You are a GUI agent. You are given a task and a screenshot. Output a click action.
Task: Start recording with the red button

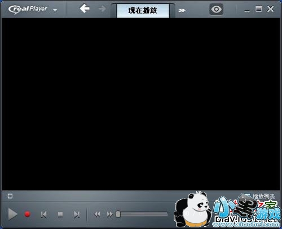(x=28, y=214)
